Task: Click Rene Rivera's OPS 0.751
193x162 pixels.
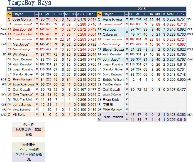Action: (x=181, y=19)
